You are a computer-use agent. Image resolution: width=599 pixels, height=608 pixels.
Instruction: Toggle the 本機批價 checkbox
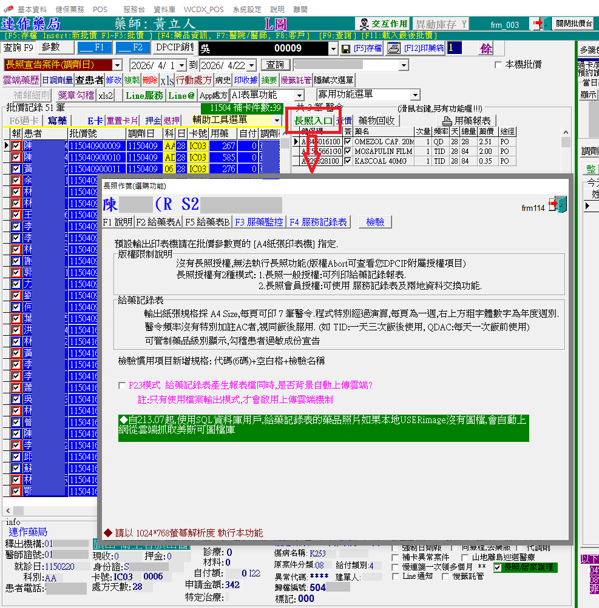[x=498, y=65]
